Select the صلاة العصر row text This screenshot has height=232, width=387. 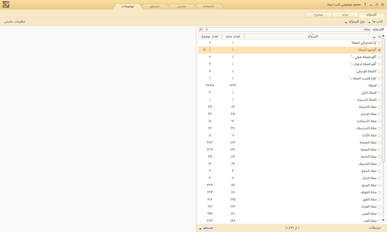tap(370, 214)
